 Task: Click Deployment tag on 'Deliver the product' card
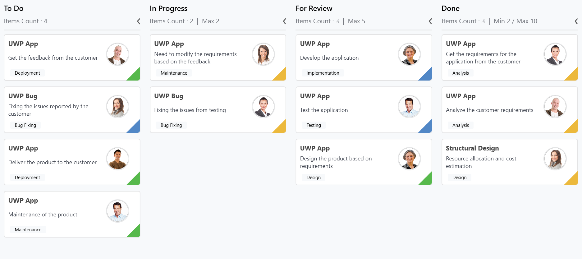27,178
